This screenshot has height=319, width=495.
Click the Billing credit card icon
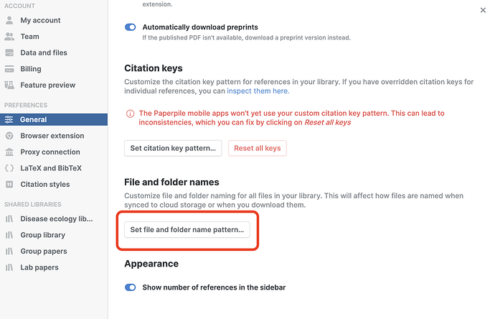[x=9, y=69]
